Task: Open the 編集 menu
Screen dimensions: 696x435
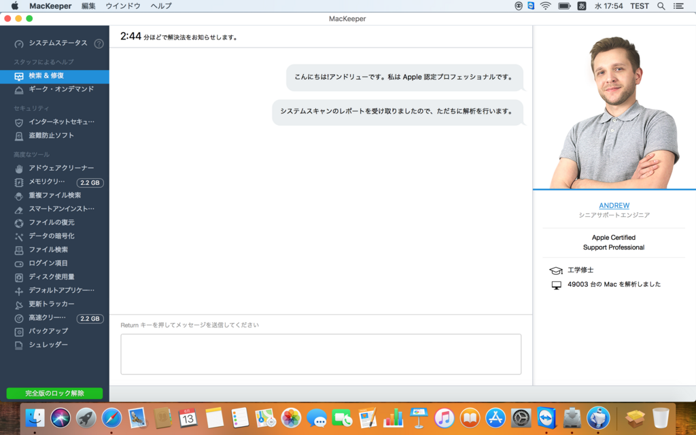Action: tap(88, 6)
